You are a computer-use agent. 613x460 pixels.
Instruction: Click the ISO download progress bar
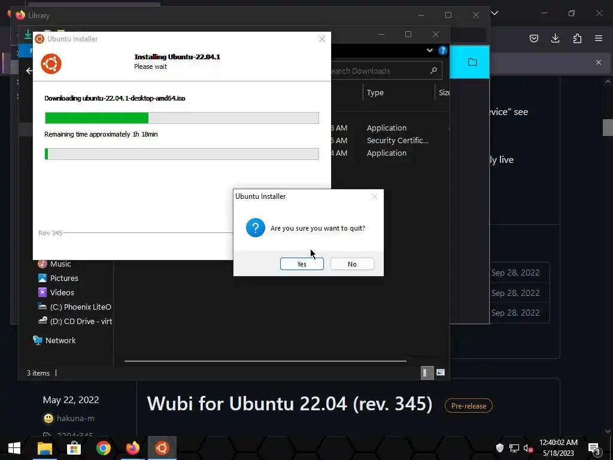click(182, 118)
